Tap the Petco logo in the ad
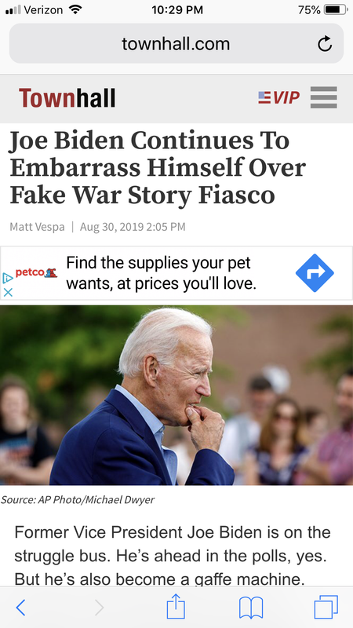 (36, 273)
